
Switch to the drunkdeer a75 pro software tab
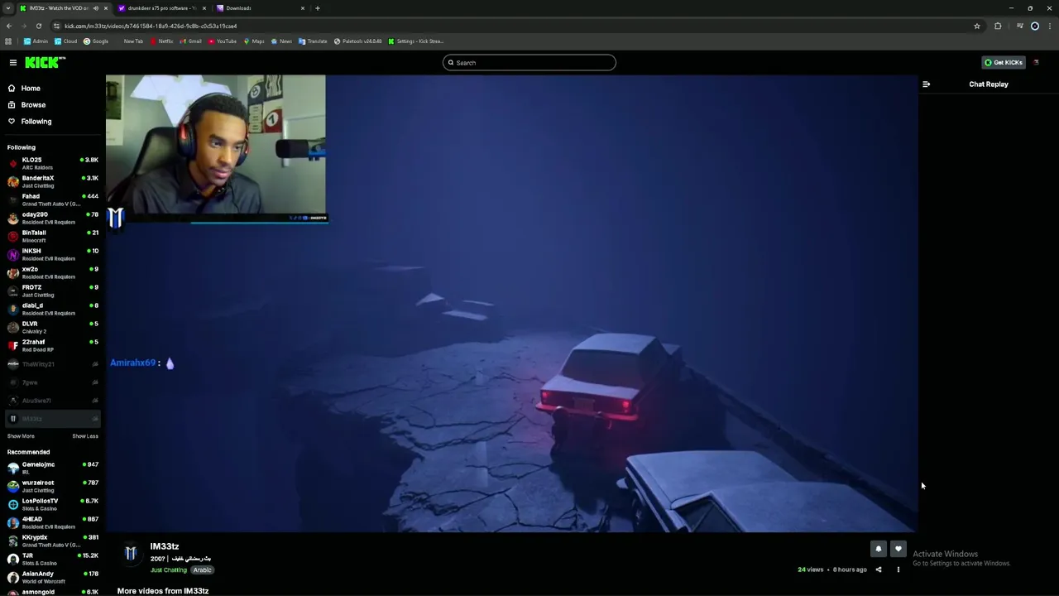tap(161, 8)
